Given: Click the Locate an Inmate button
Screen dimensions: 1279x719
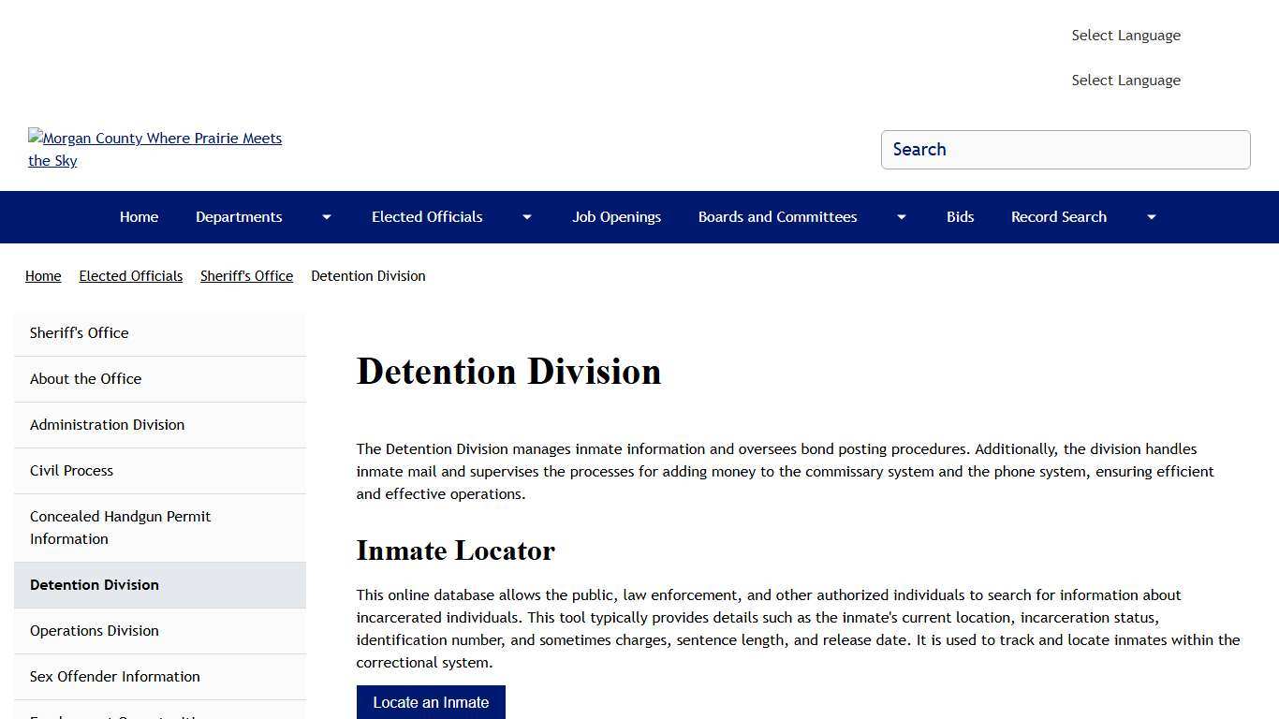Looking at the screenshot, I should pyautogui.click(x=431, y=702).
